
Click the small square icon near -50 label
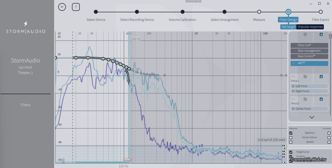63,160
